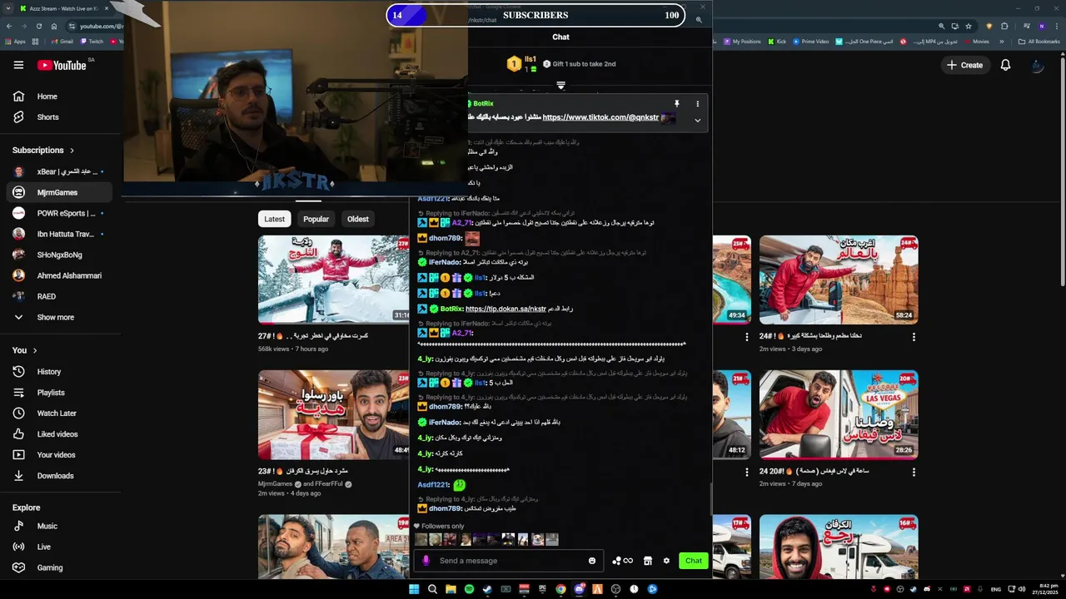This screenshot has width=1066, height=599.
Task: Open chat settings gear
Action: (x=666, y=561)
